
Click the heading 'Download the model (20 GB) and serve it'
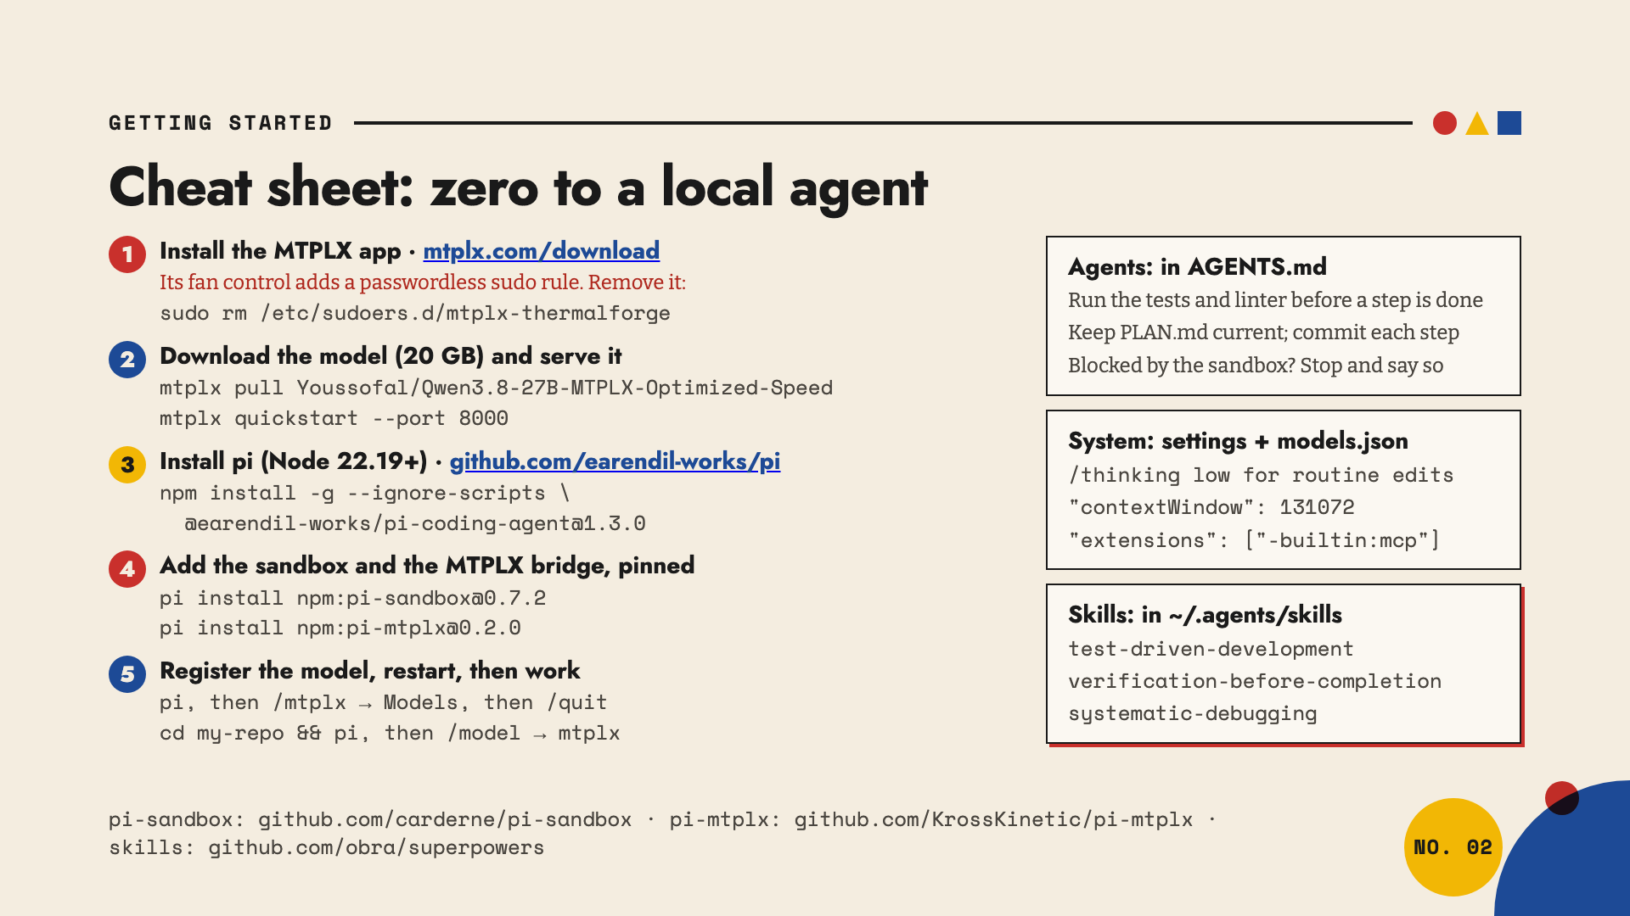(391, 356)
